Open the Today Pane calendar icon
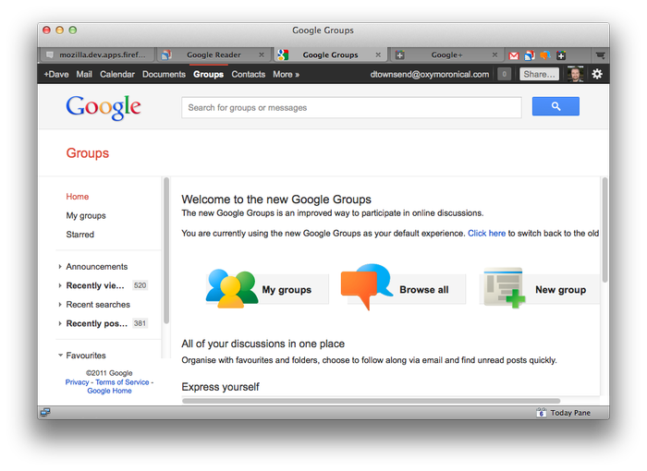Screen dimensions: 647x471 point(541,413)
